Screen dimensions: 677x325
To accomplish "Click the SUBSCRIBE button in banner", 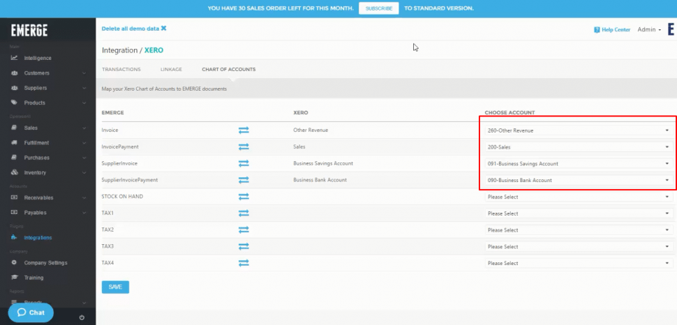I will tap(379, 8).
